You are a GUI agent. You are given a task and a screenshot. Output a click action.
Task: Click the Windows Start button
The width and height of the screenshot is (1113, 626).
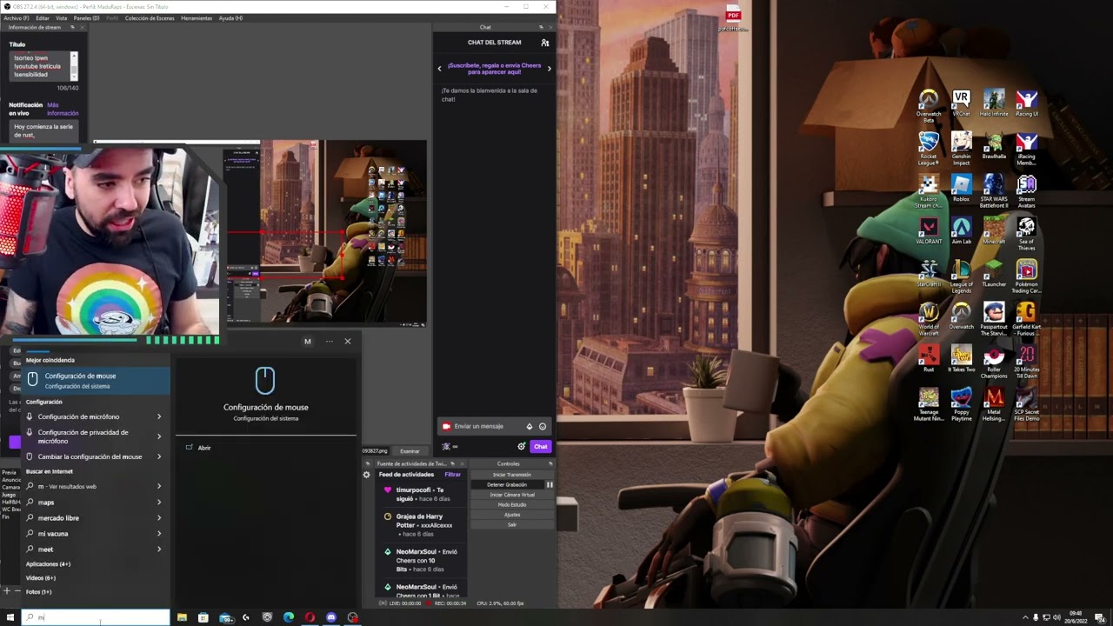(x=10, y=617)
